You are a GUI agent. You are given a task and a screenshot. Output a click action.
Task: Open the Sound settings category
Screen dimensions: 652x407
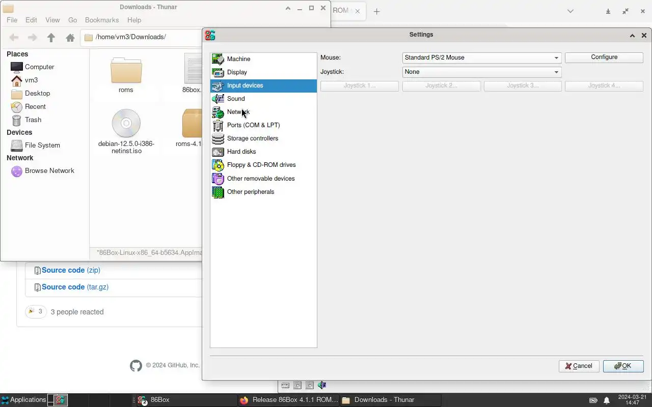coord(263,99)
